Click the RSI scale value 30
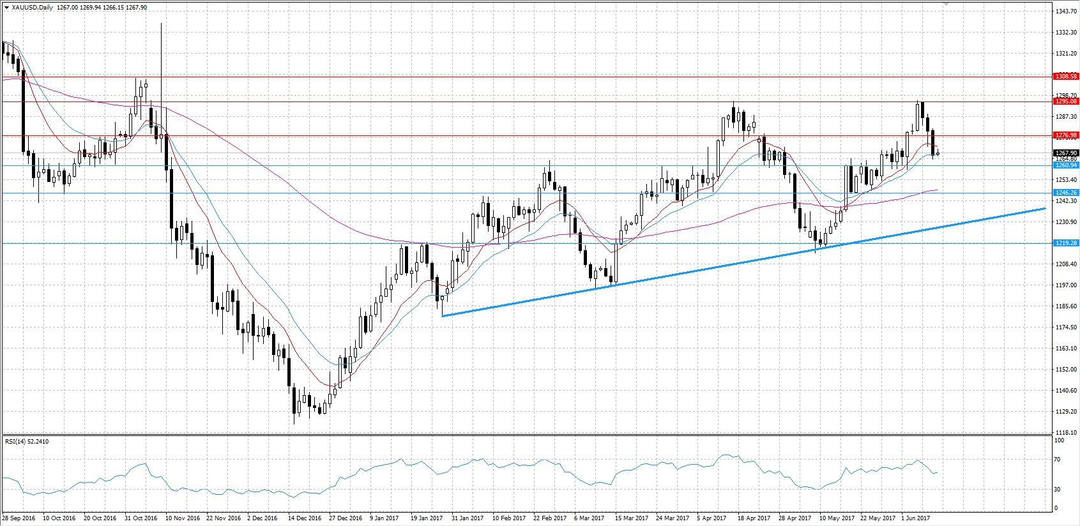This screenshot has width=1080, height=526. point(1058,490)
